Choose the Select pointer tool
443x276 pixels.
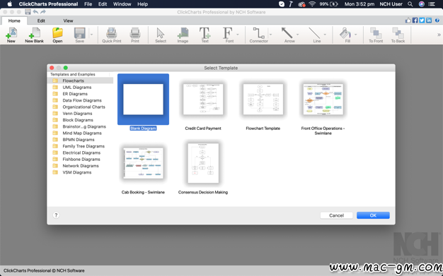[x=161, y=35]
